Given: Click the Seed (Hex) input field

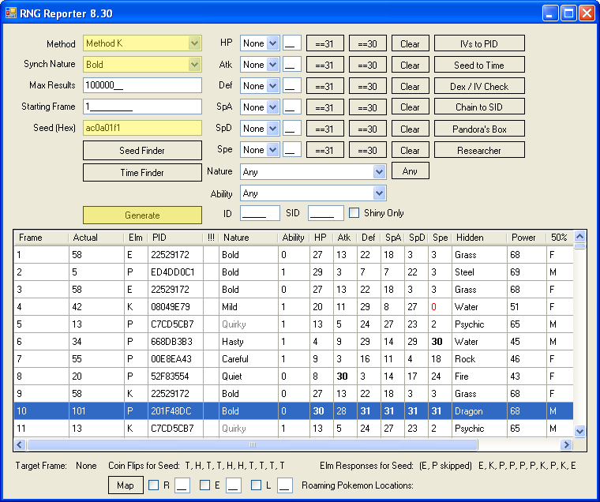Looking at the screenshot, I should pos(142,128).
